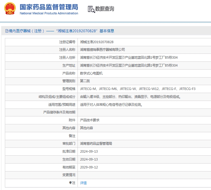Select registration number 湘械注准20192070828 value
This screenshot has width=211, height=190.
(97, 42)
